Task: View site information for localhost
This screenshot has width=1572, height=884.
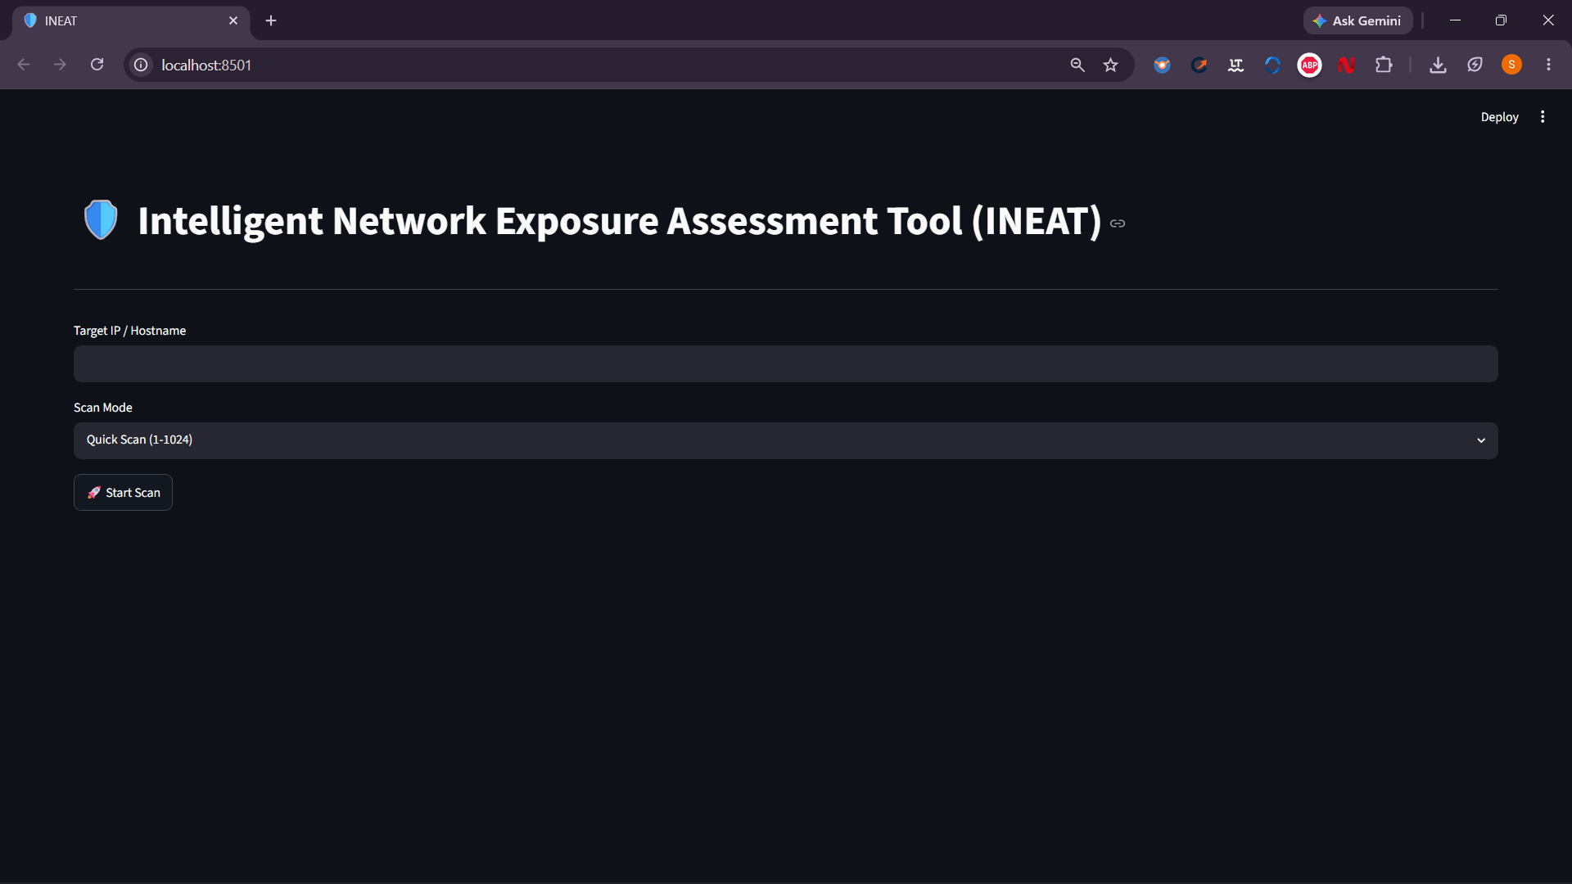Action: [141, 65]
